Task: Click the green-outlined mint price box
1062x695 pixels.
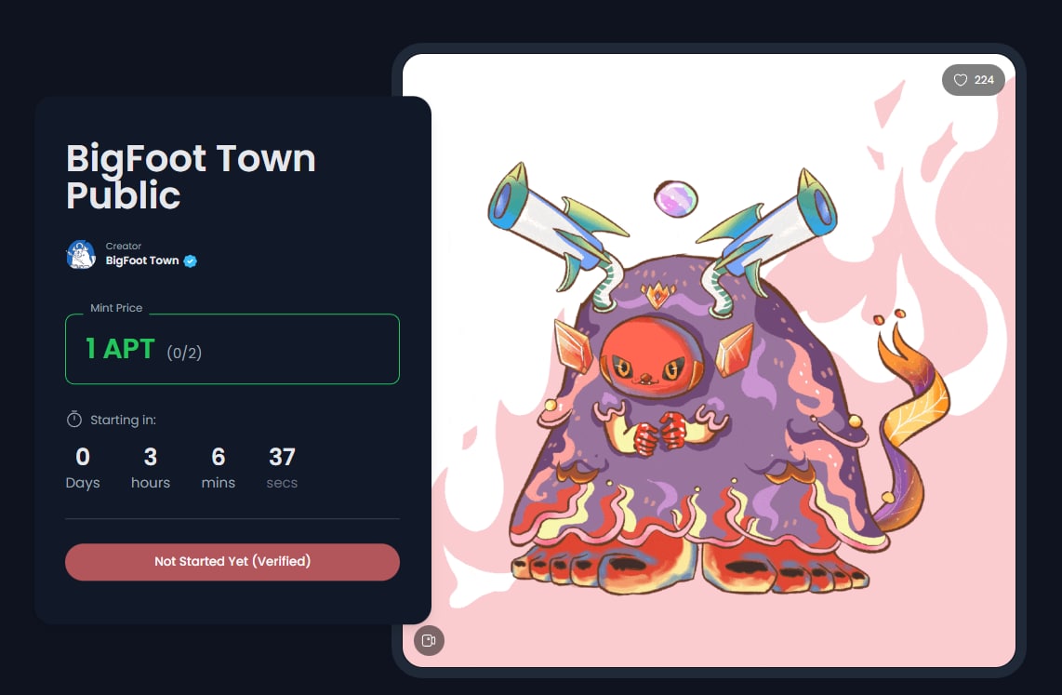Action: pyautogui.click(x=232, y=349)
